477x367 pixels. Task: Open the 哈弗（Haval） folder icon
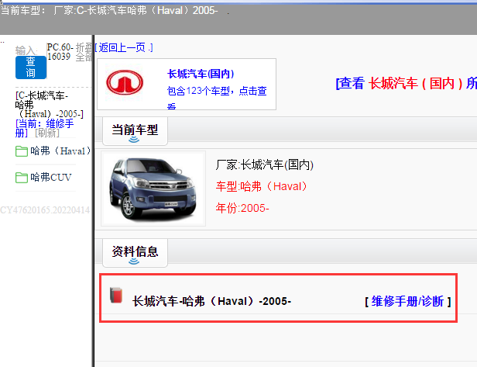22,151
